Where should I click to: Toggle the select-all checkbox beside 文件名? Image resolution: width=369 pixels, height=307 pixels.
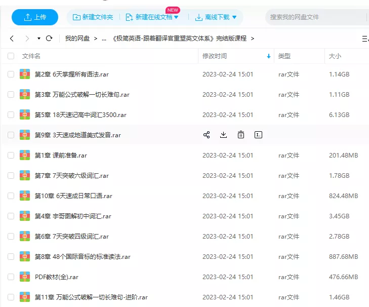pyautogui.click(x=11, y=56)
